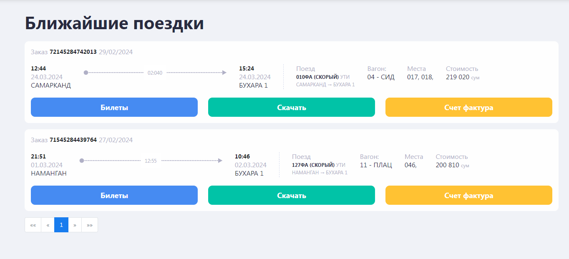Click order number 71545284439764
The height and width of the screenshot is (259, 569).
pyautogui.click(x=73, y=140)
